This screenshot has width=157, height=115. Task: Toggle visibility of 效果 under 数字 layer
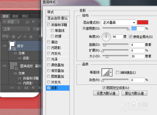point(15,53)
